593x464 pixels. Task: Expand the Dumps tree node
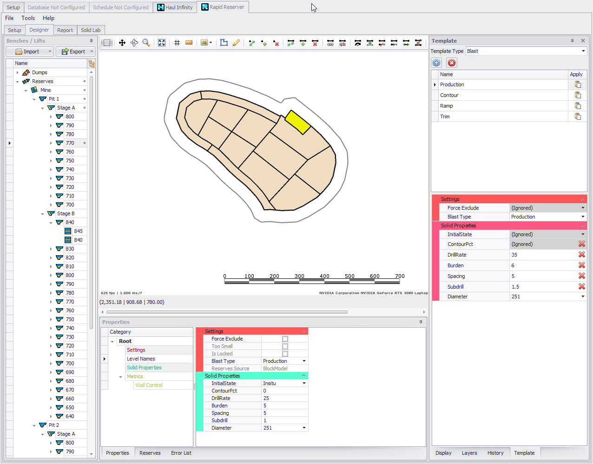click(18, 72)
